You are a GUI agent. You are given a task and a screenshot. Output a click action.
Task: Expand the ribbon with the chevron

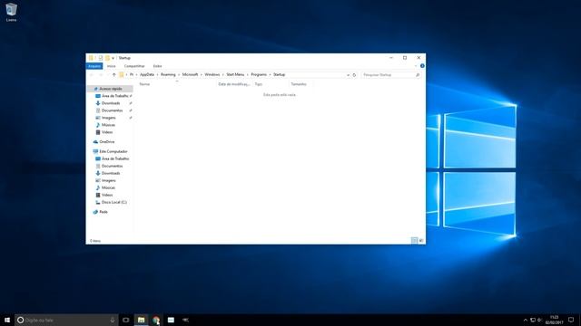coord(416,66)
